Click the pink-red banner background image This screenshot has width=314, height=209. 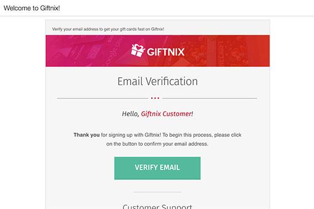157,51
